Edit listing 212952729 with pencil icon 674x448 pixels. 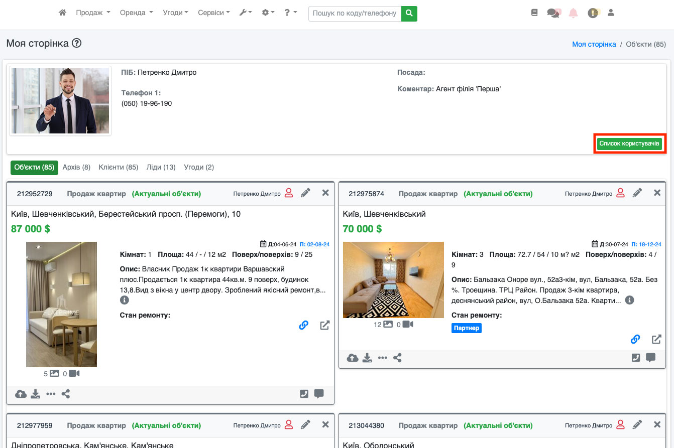pos(305,193)
